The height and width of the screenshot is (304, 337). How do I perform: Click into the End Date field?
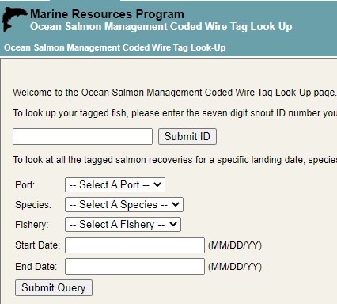pos(134,267)
